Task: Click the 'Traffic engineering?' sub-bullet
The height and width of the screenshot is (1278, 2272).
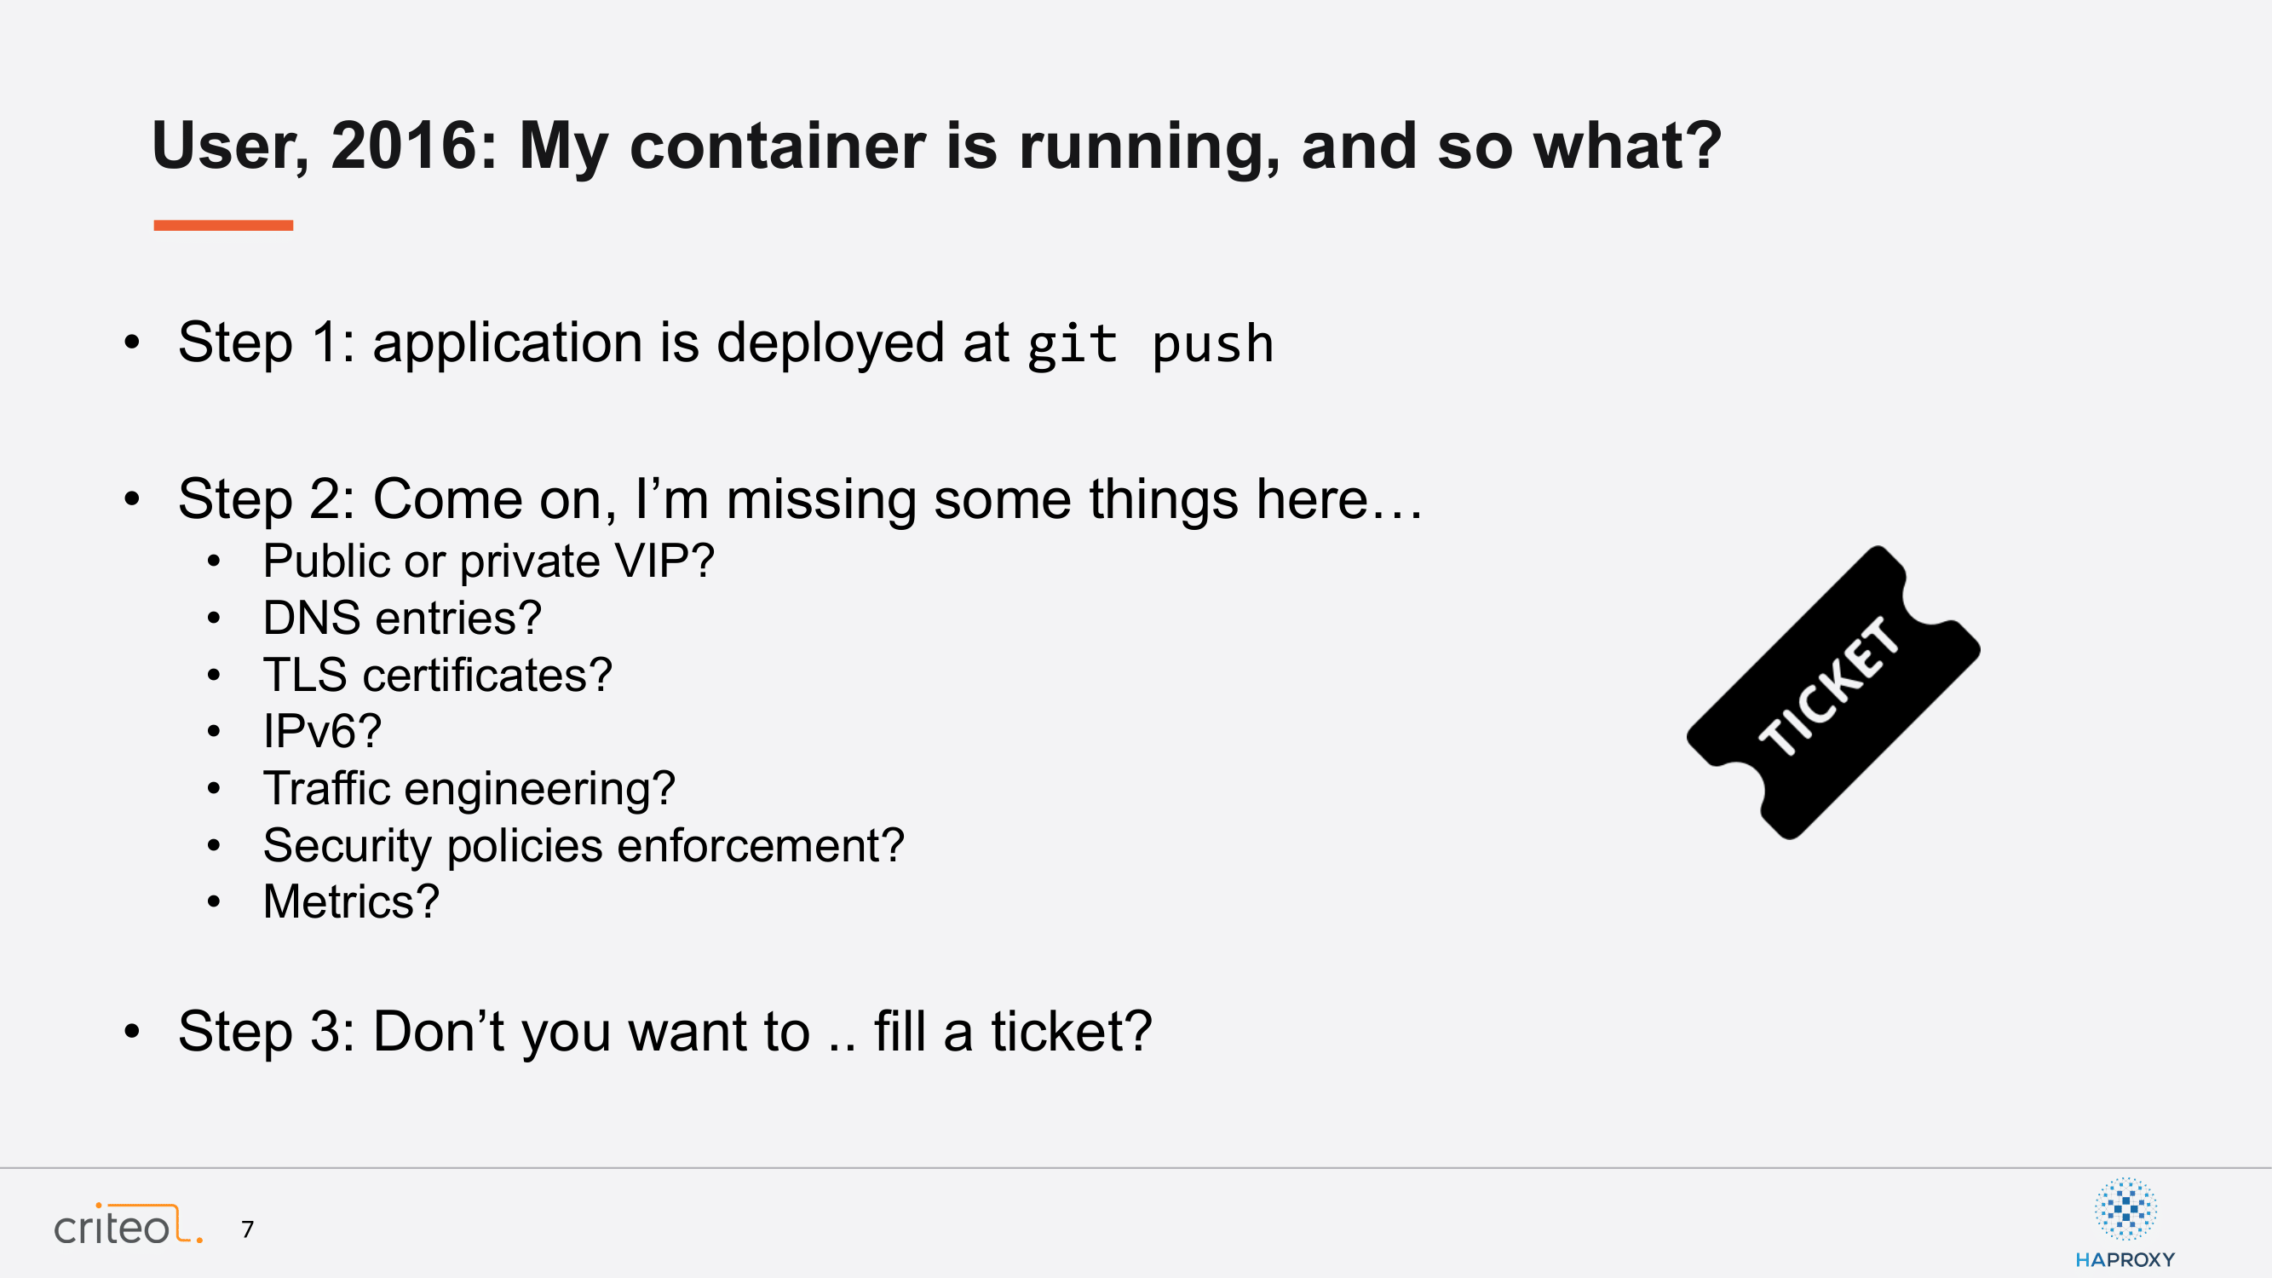Action: tap(469, 788)
